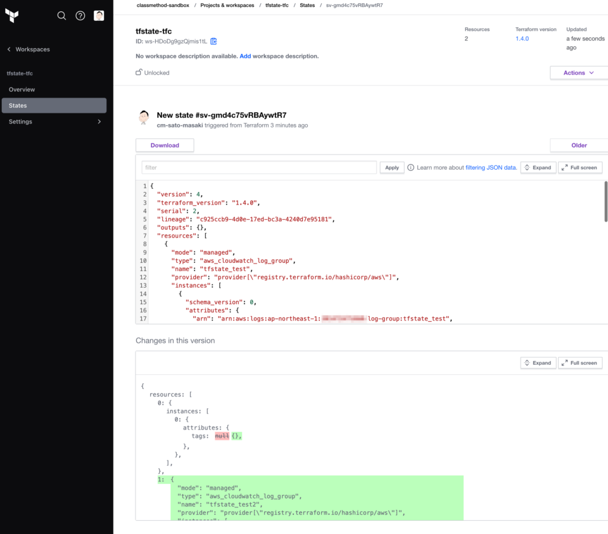Expand the Changes in this version panel
The image size is (608, 534).
pos(538,363)
